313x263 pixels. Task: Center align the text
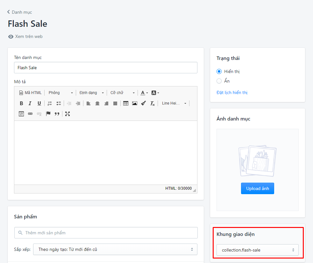[97, 103]
